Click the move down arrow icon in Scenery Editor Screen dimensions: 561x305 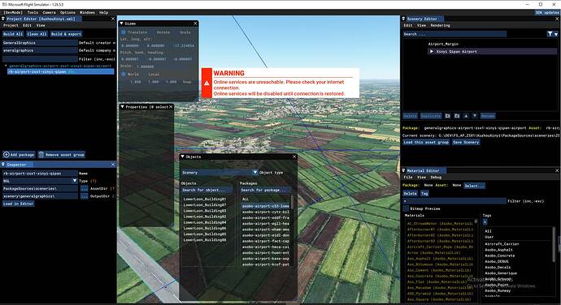[475, 116]
